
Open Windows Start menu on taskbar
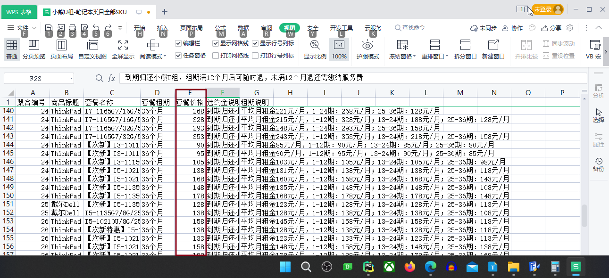coord(285,267)
